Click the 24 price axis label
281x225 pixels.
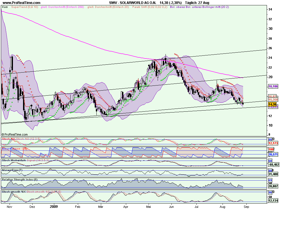[270, 58]
